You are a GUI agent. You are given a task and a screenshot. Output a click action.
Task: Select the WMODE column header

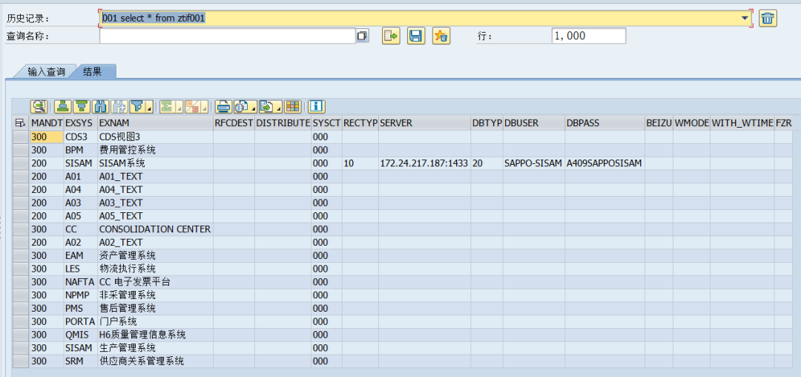[x=692, y=123]
